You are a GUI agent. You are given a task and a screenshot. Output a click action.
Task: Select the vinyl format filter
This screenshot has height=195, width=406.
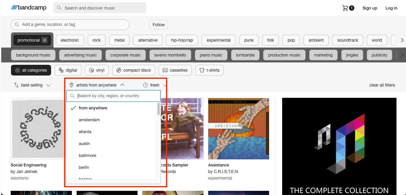click(97, 70)
